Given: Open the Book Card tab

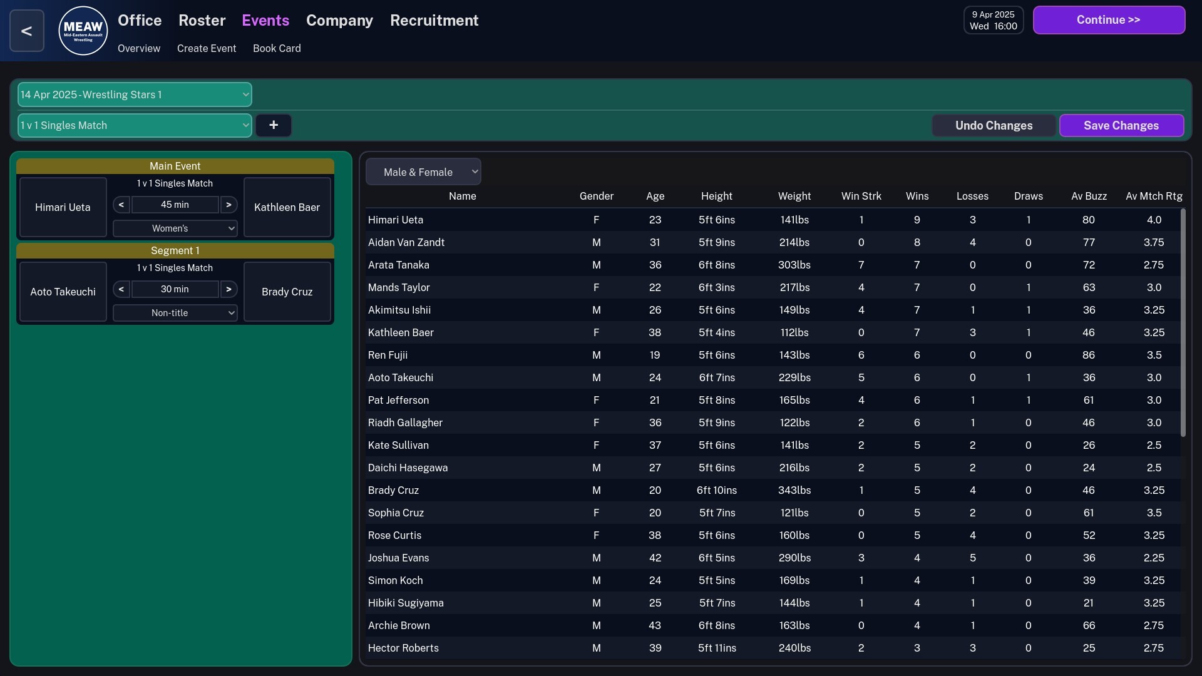Looking at the screenshot, I should coord(277,48).
